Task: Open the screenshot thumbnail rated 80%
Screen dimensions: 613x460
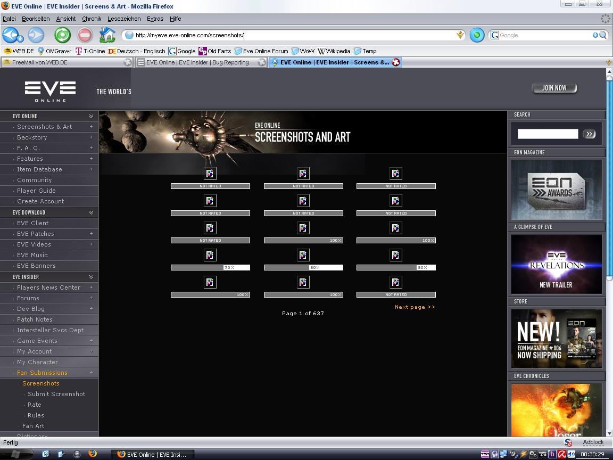Action: coord(396,255)
